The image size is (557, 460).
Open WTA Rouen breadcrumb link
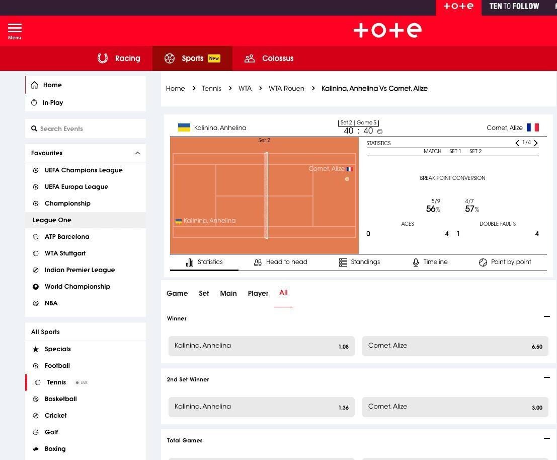(x=286, y=89)
